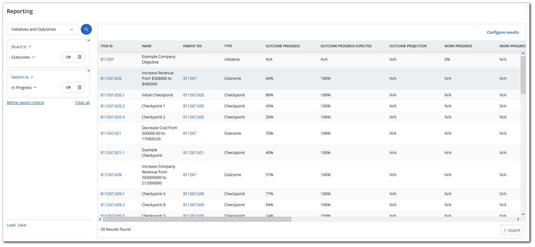Sort by the PARENT IDS column header
The height and width of the screenshot is (247, 535).
(192, 46)
